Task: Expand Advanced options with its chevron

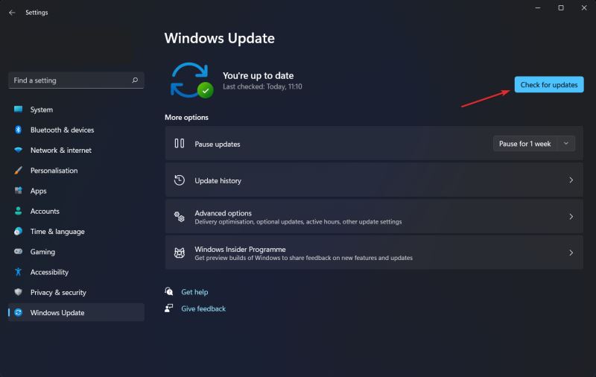Action: pos(571,217)
